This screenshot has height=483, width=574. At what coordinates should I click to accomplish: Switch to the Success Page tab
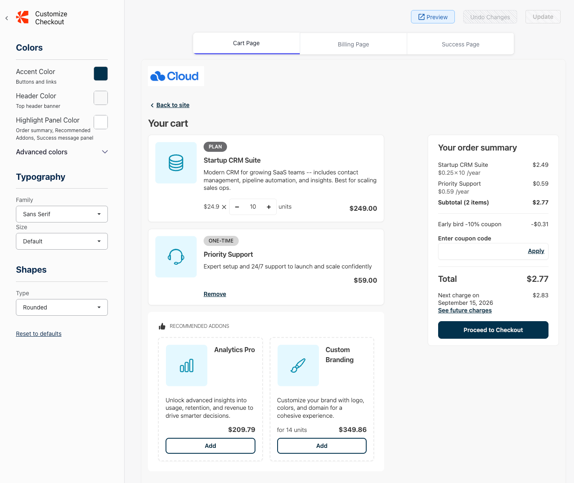(460, 44)
